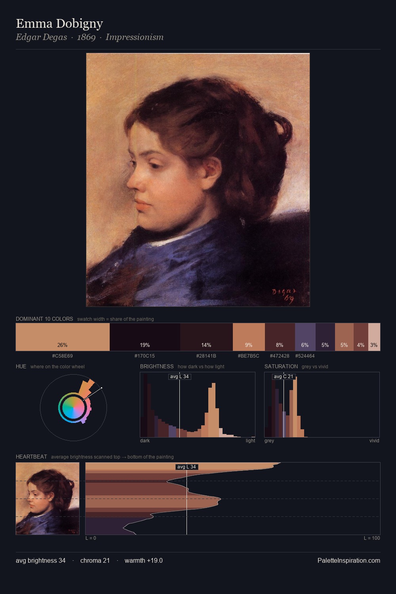396x594 pixels.
Task: Click the 'L = 0' axis label
Action: 91,538
